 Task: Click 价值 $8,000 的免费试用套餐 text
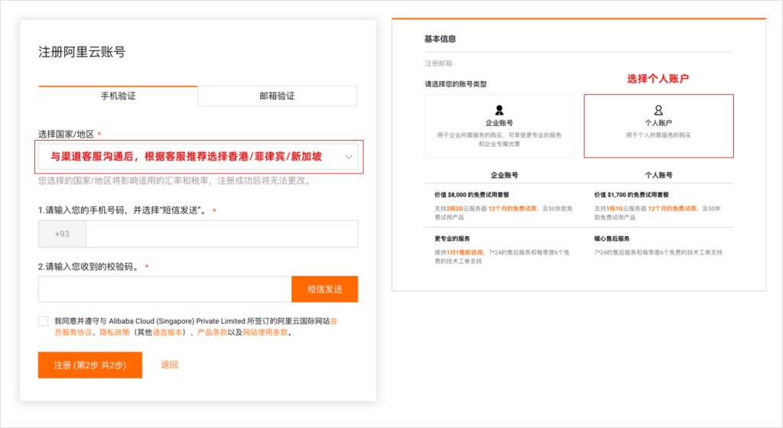[x=471, y=195]
